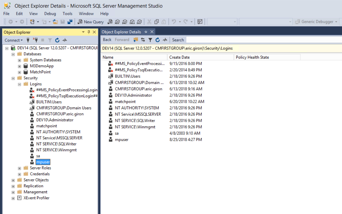Click the Database Engine Query icon
The width and height of the screenshot is (342, 214).
click(x=110, y=22)
